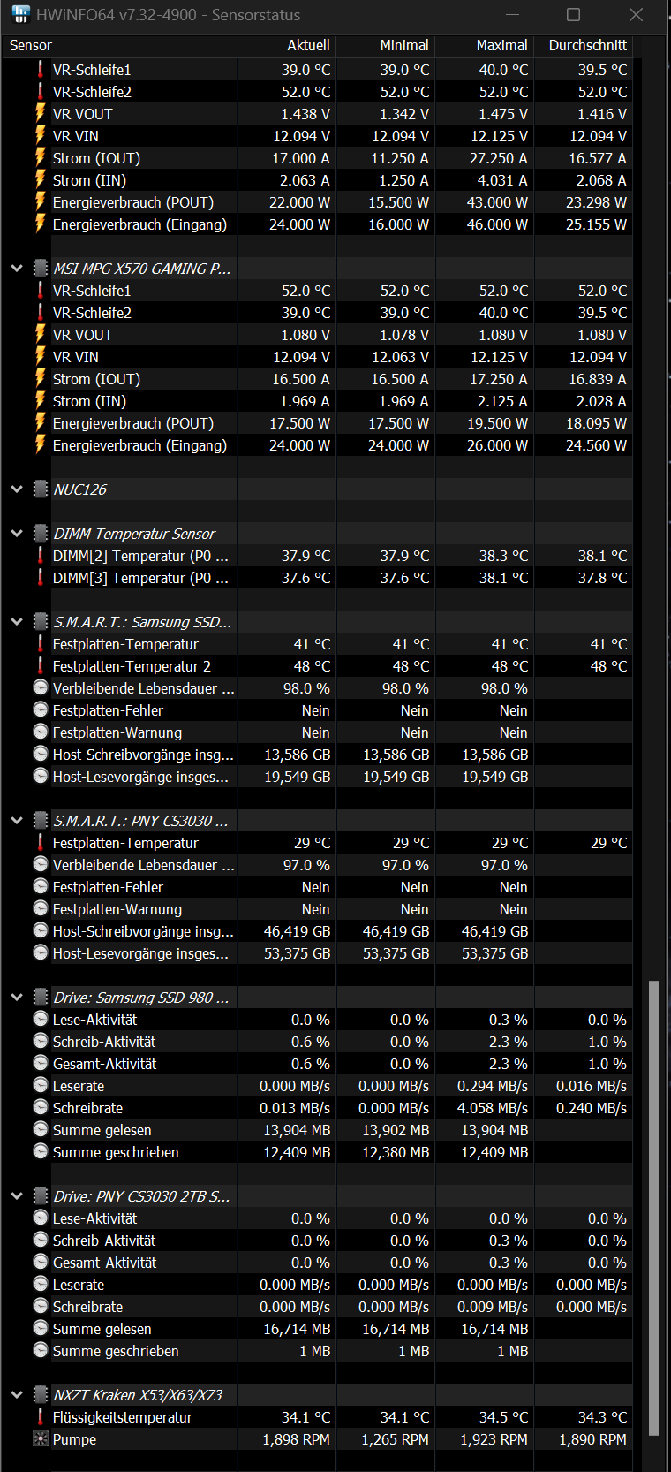This screenshot has height=1472, width=671.
Task: Click the value 25.155 W
Action: 596,224
